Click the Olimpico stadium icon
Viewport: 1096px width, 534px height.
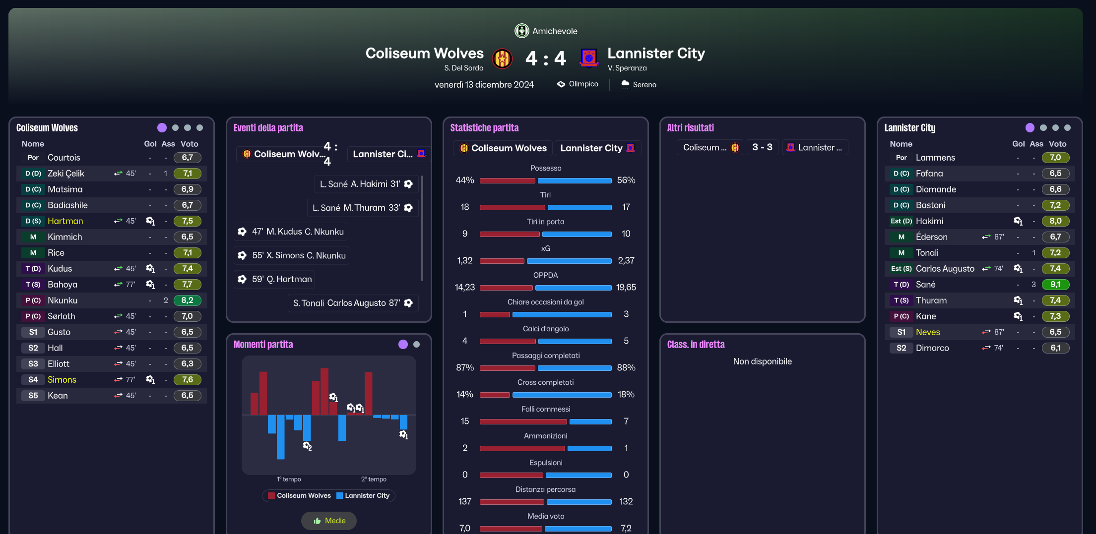pyautogui.click(x=561, y=84)
